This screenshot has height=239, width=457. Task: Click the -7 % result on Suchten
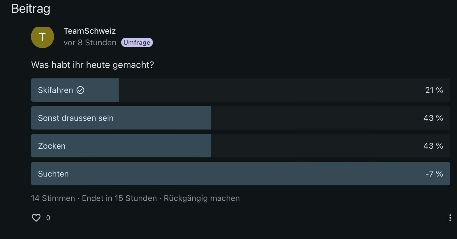[x=434, y=174]
